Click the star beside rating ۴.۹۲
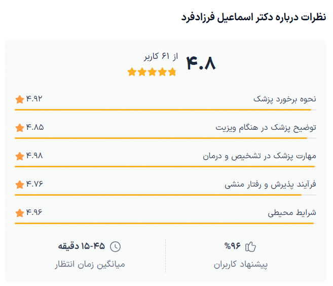The height and width of the screenshot is (286, 333). (x=20, y=99)
